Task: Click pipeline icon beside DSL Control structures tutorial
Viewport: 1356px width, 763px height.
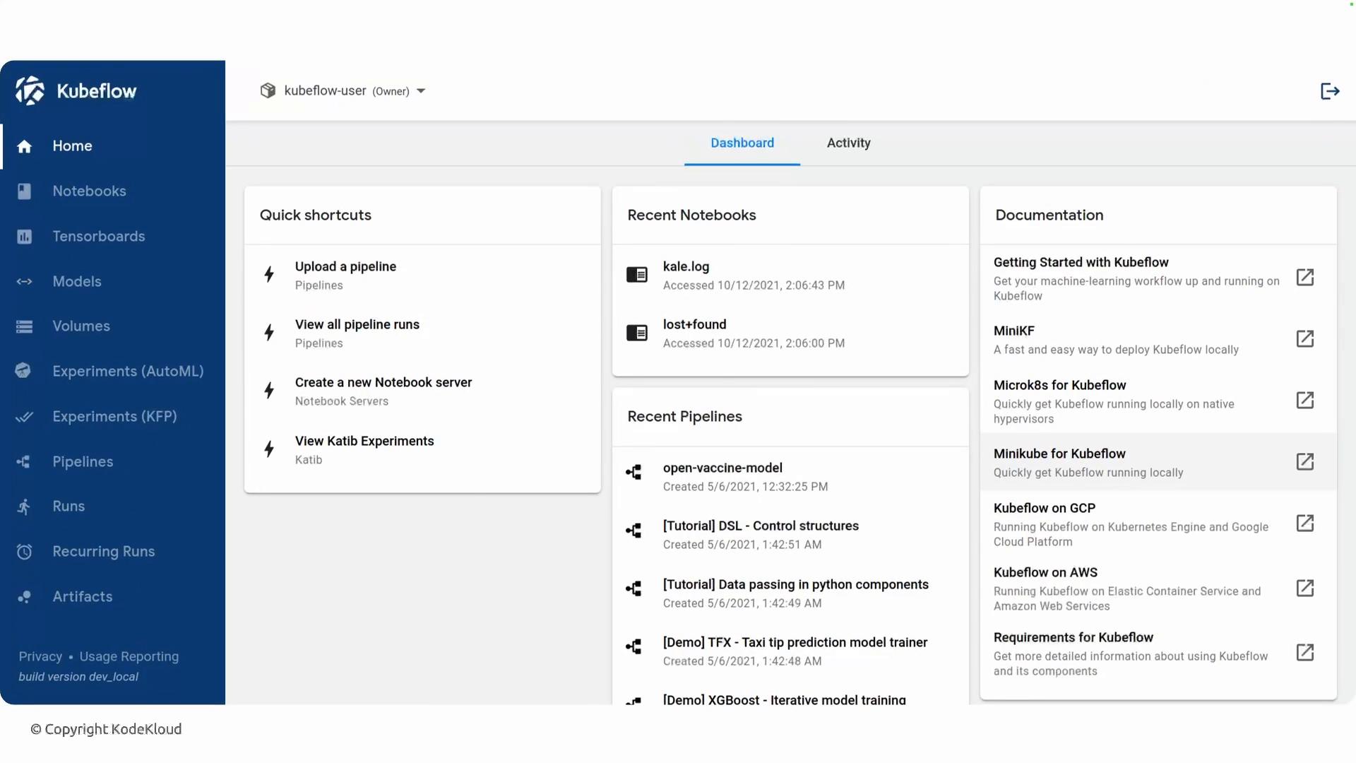Action: (634, 531)
